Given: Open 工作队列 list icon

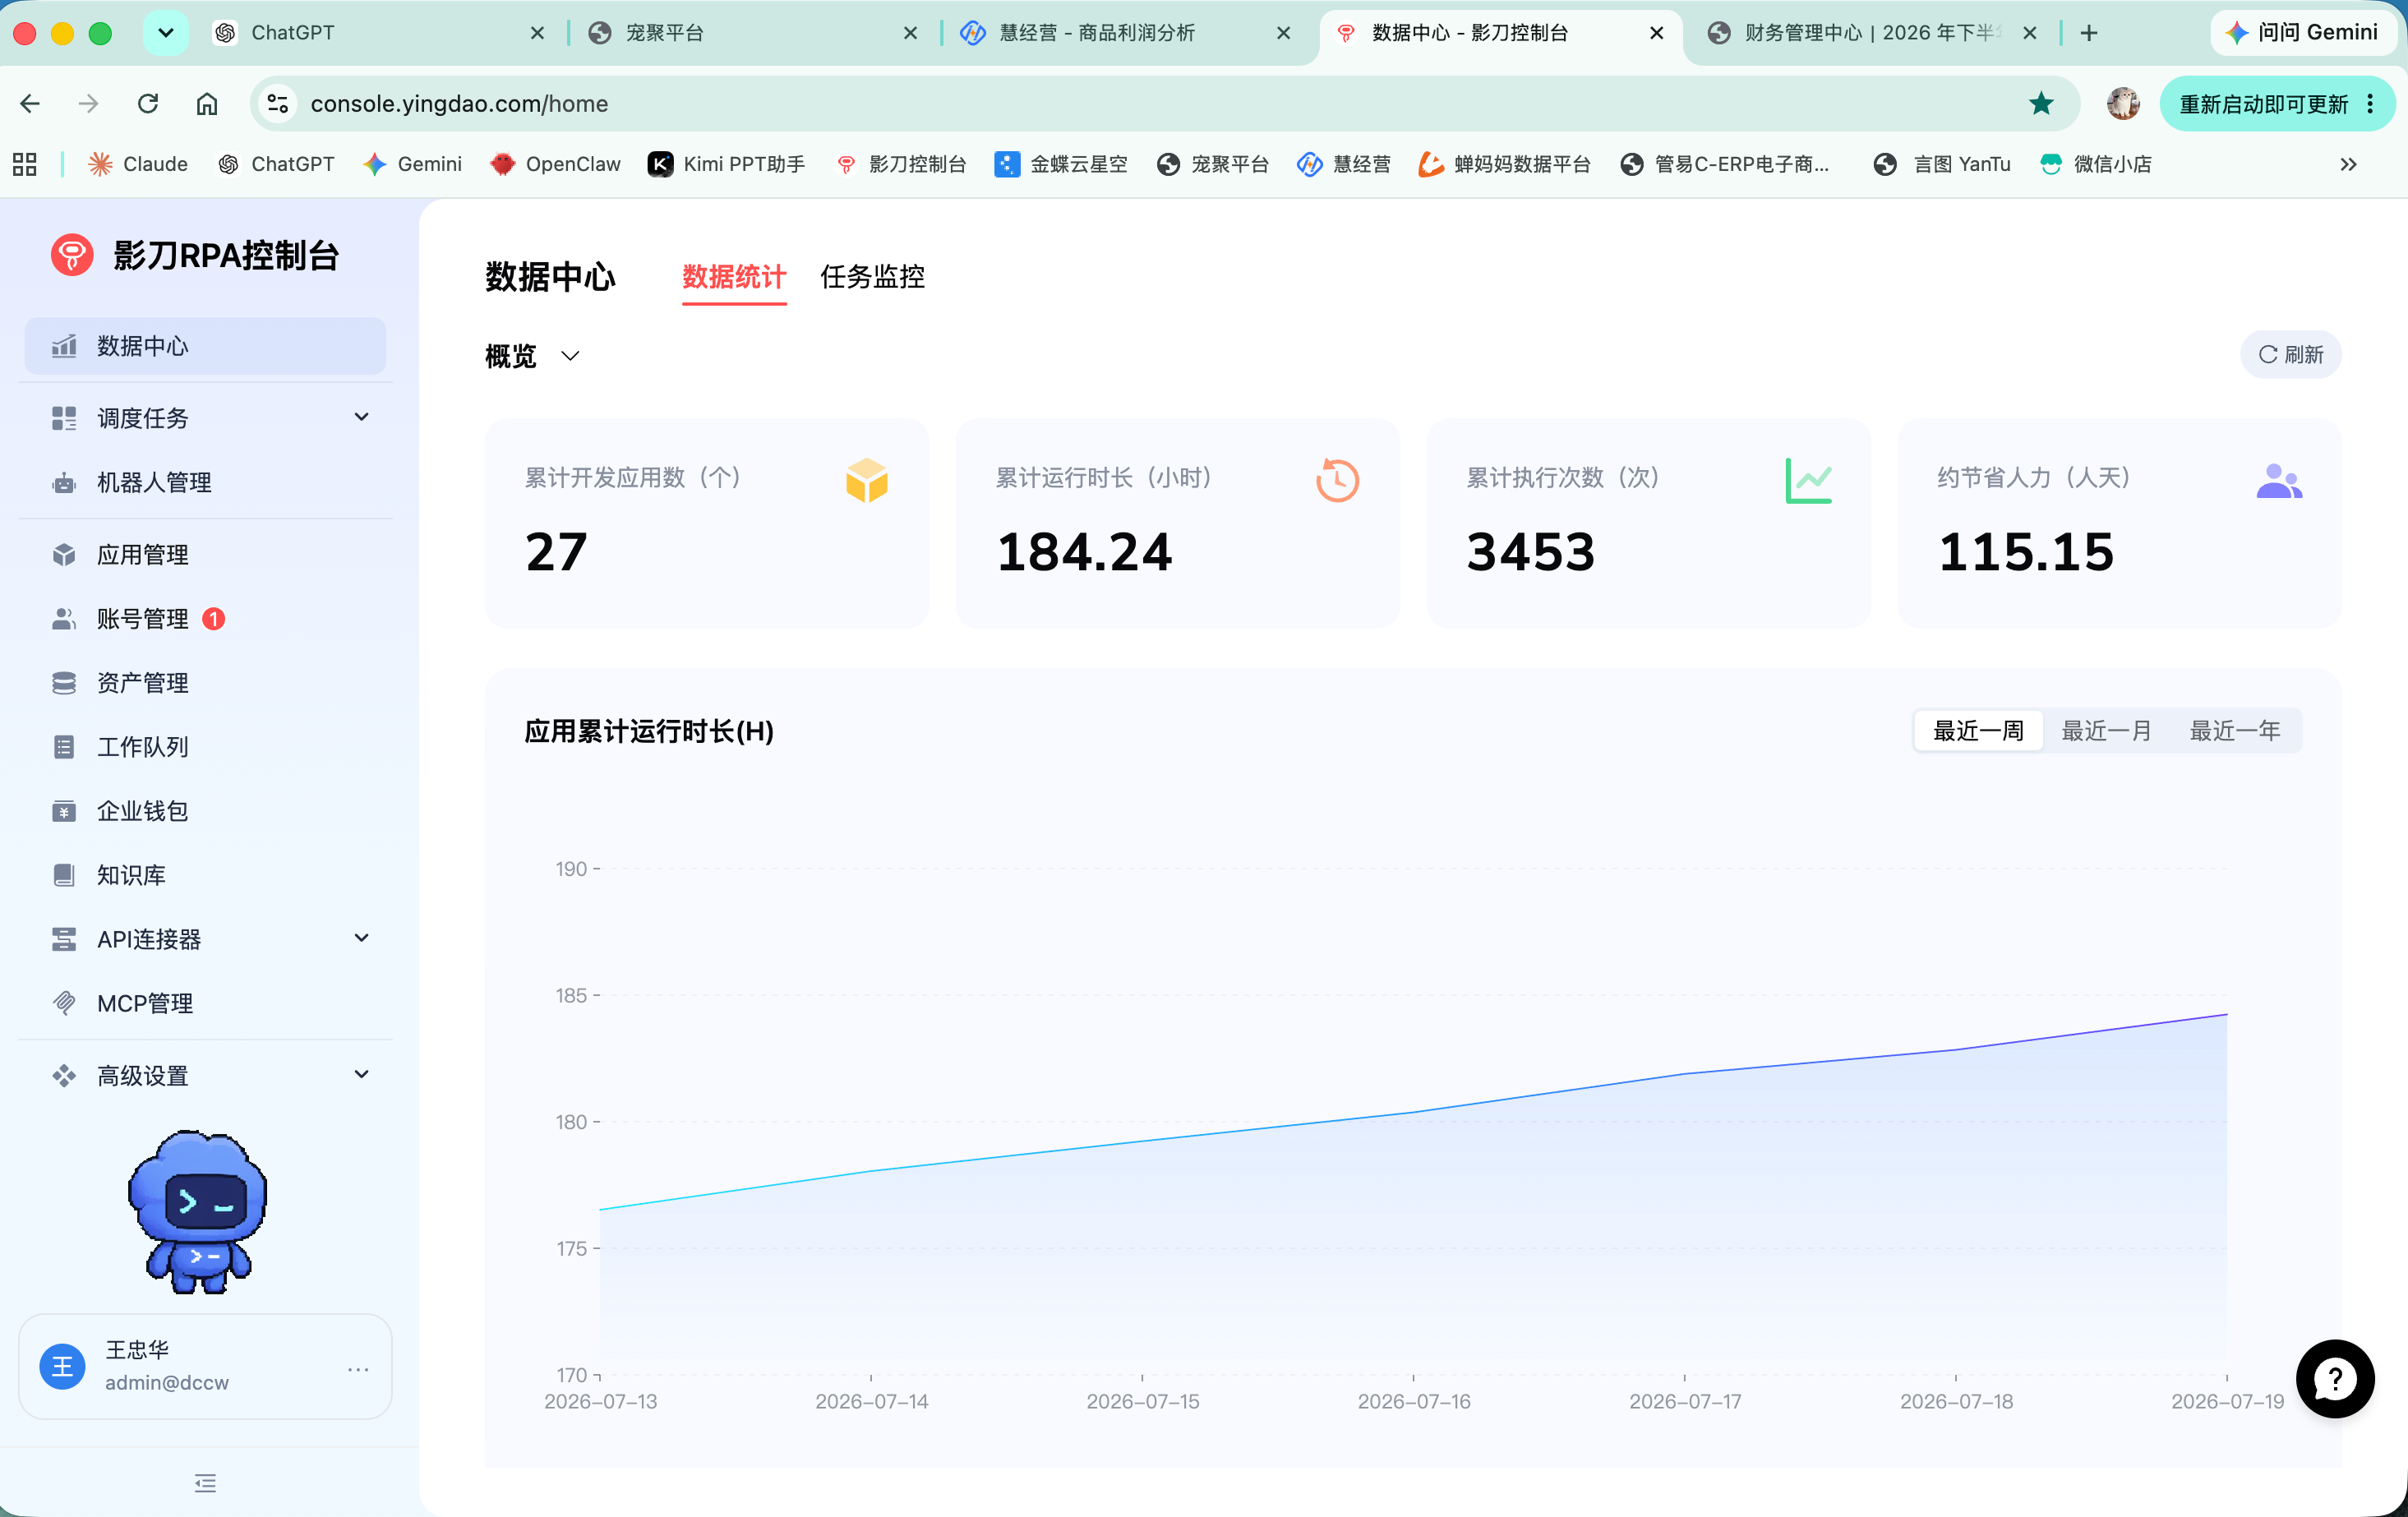Looking at the screenshot, I should point(64,747).
